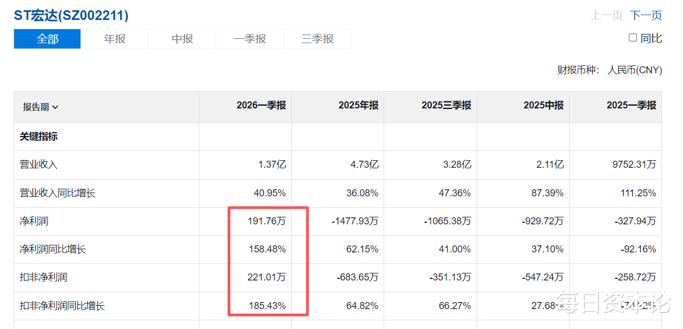Select the -683.65万 value
Viewport: 683px width, 329px height.
(x=357, y=277)
